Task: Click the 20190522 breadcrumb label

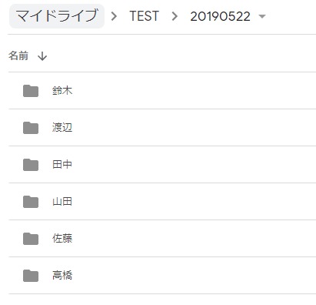Action: coord(220,17)
